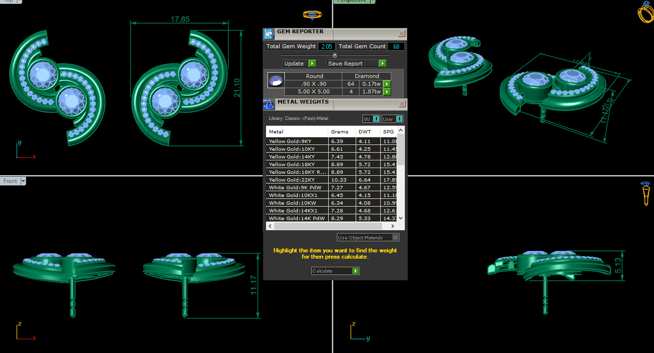The height and width of the screenshot is (353, 654).
Task: Select the Yellow Gold:10KY row
Action: (332, 149)
